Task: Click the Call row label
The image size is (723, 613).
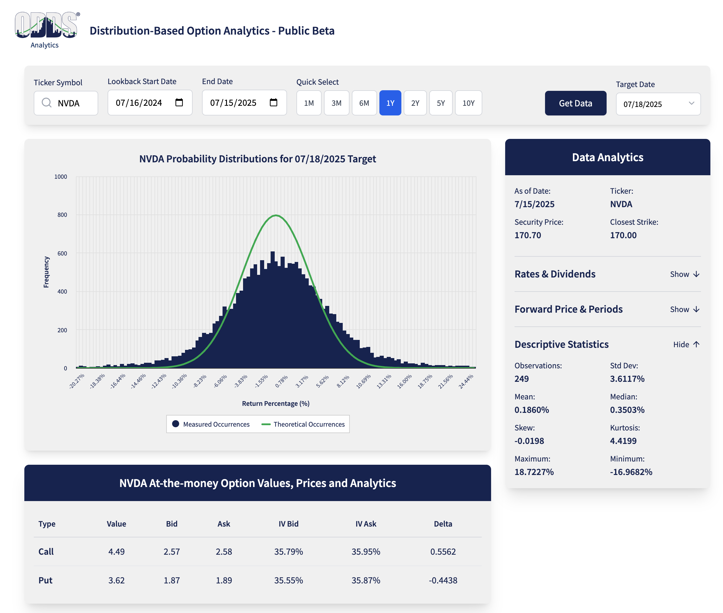Action: 46,551
